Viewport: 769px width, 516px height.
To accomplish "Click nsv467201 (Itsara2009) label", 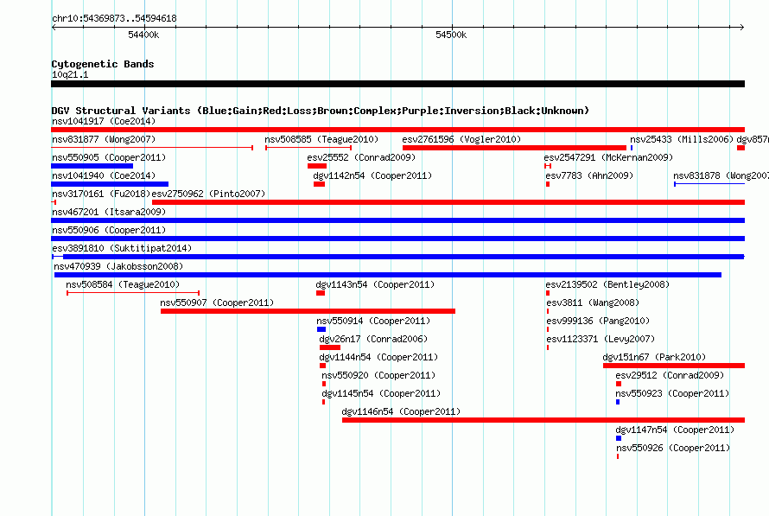I will (109, 212).
